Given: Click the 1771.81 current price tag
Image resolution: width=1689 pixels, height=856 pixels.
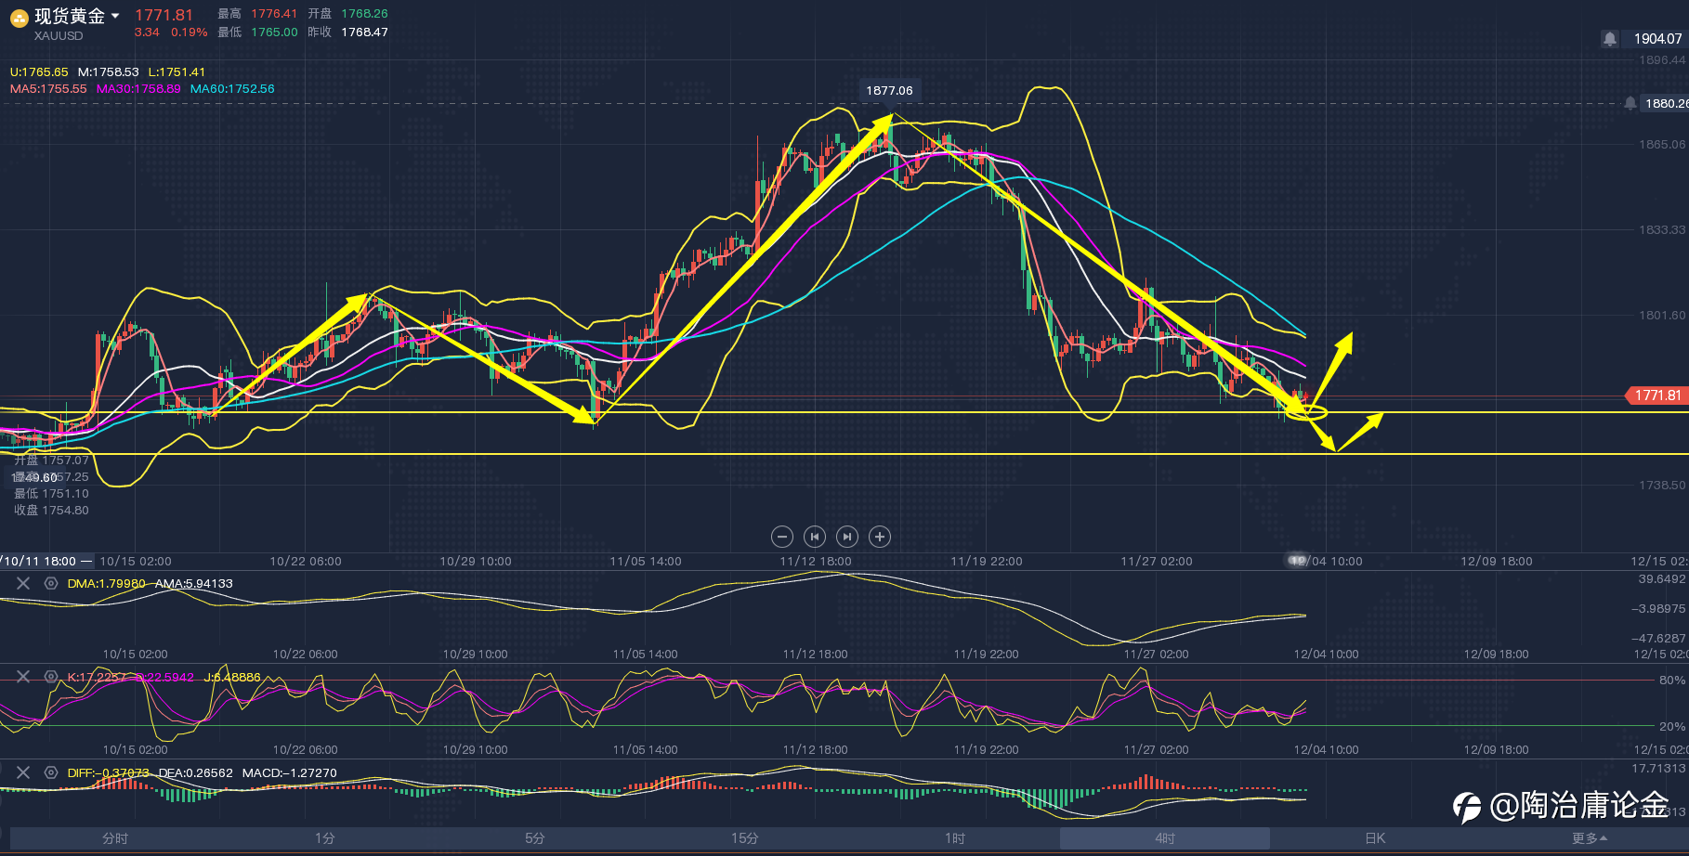Looking at the screenshot, I should [1656, 396].
